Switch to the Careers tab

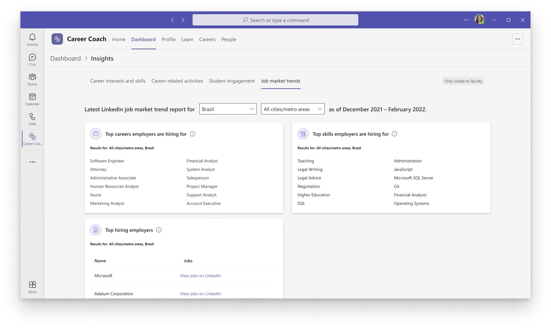coord(207,39)
